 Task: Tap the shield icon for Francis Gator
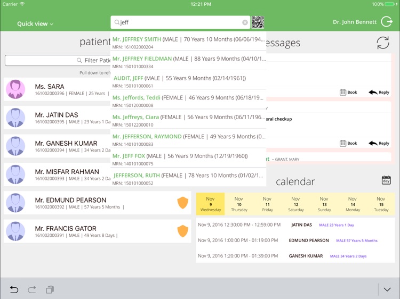point(182,231)
